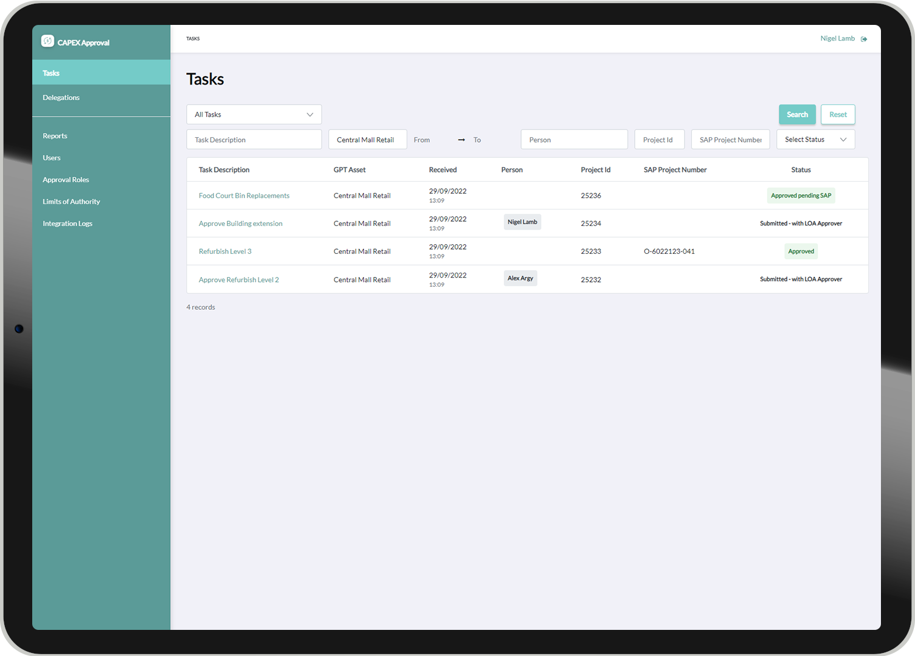Click the Approved status badge
Image resolution: width=915 pixels, height=656 pixels.
[x=801, y=251]
